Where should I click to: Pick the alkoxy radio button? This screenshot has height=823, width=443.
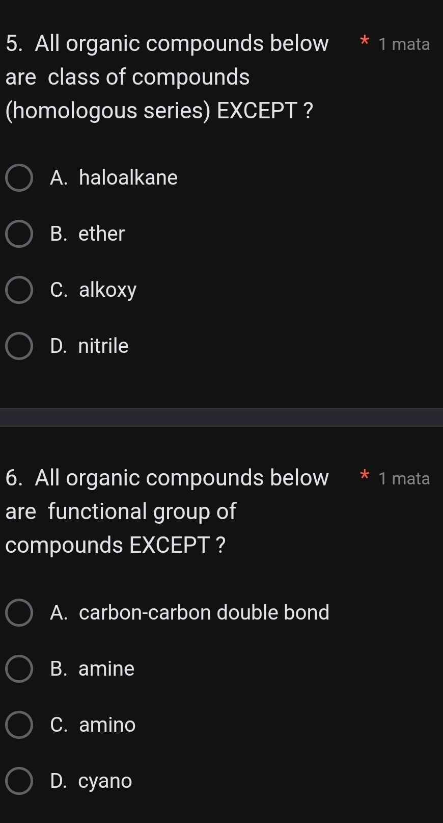click(x=19, y=290)
